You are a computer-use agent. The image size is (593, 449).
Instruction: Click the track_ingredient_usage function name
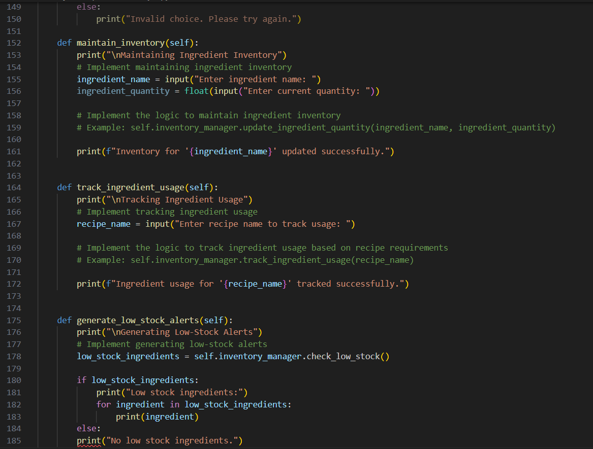point(131,188)
